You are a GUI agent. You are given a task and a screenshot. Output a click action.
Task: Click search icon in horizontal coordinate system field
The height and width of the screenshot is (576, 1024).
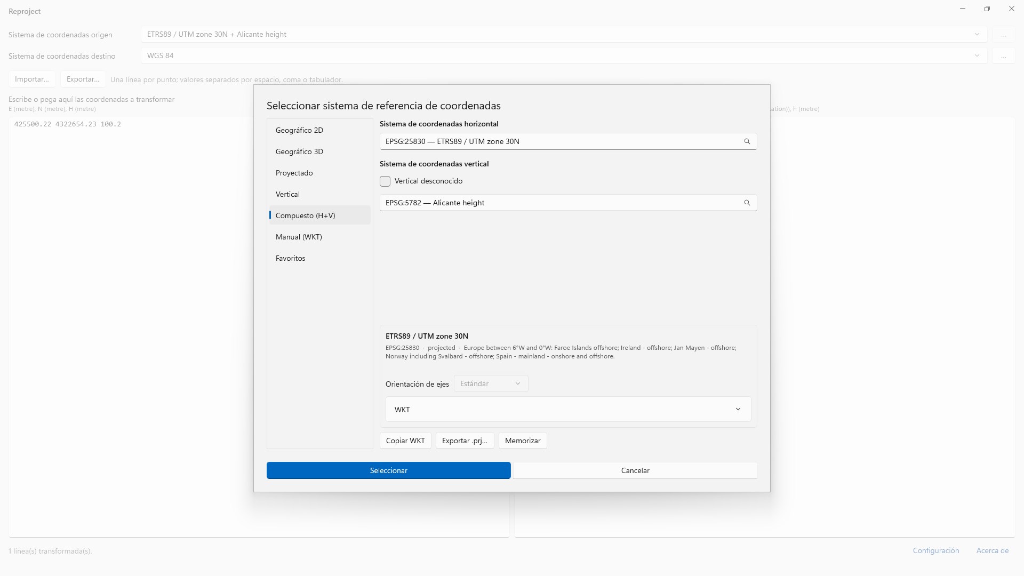pyautogui.click(x=747, y=141)
